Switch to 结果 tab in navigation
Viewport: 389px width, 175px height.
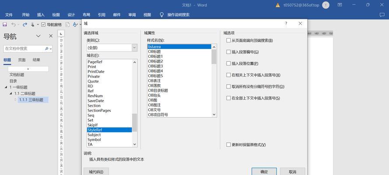[x=36, y=60]
